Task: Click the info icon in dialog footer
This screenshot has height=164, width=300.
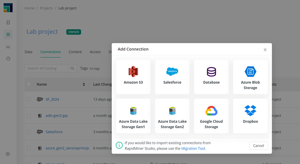Action: point(119,145)
